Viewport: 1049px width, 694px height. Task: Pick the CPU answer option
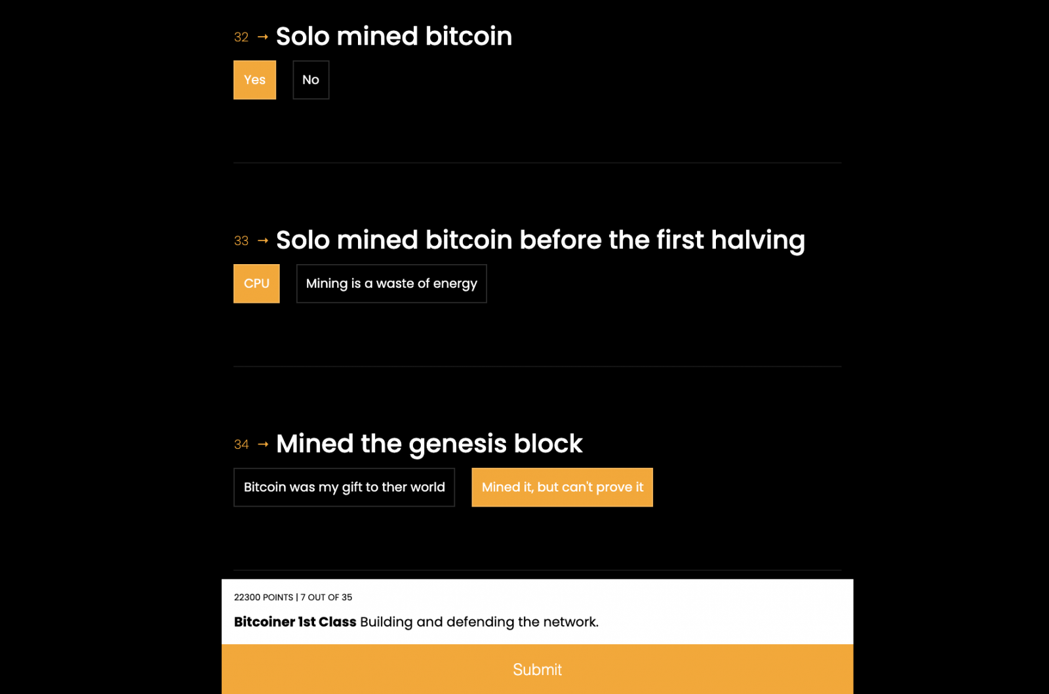tap(256, 284)
